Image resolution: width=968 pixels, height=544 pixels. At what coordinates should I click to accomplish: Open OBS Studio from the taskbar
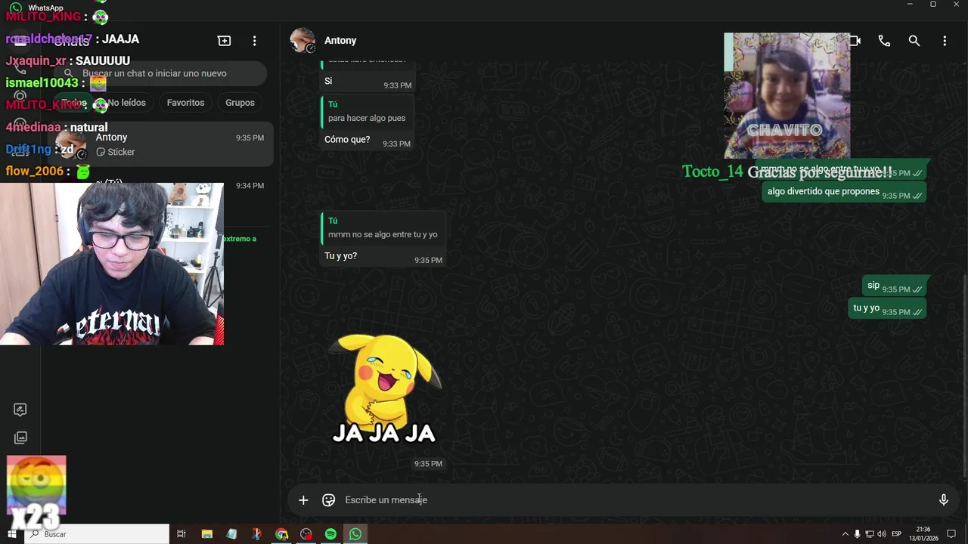click(306, 534)
